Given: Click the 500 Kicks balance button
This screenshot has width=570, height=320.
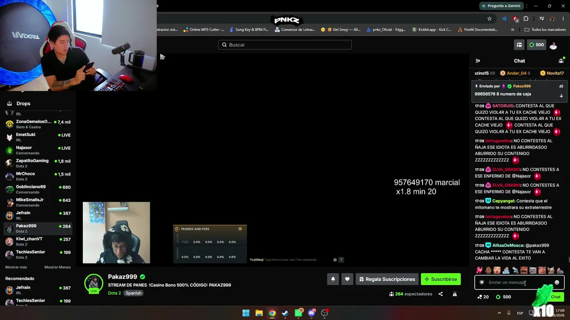Looking at the screenshot, I should coord(537,45).
